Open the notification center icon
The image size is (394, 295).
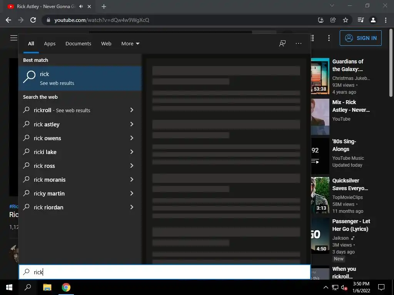[x=381, y=287]
